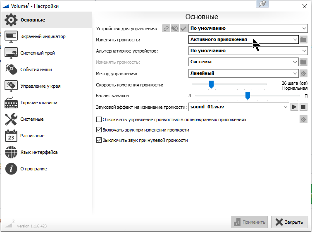Click the calendar icon for Расписание

[x=11, y=136]
